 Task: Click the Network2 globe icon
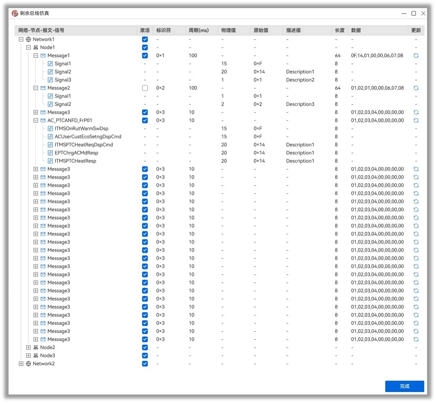[x=28, y=364]
